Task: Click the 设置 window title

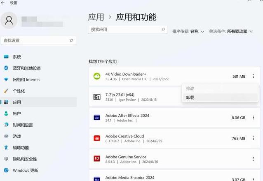Action: (14, 3)
